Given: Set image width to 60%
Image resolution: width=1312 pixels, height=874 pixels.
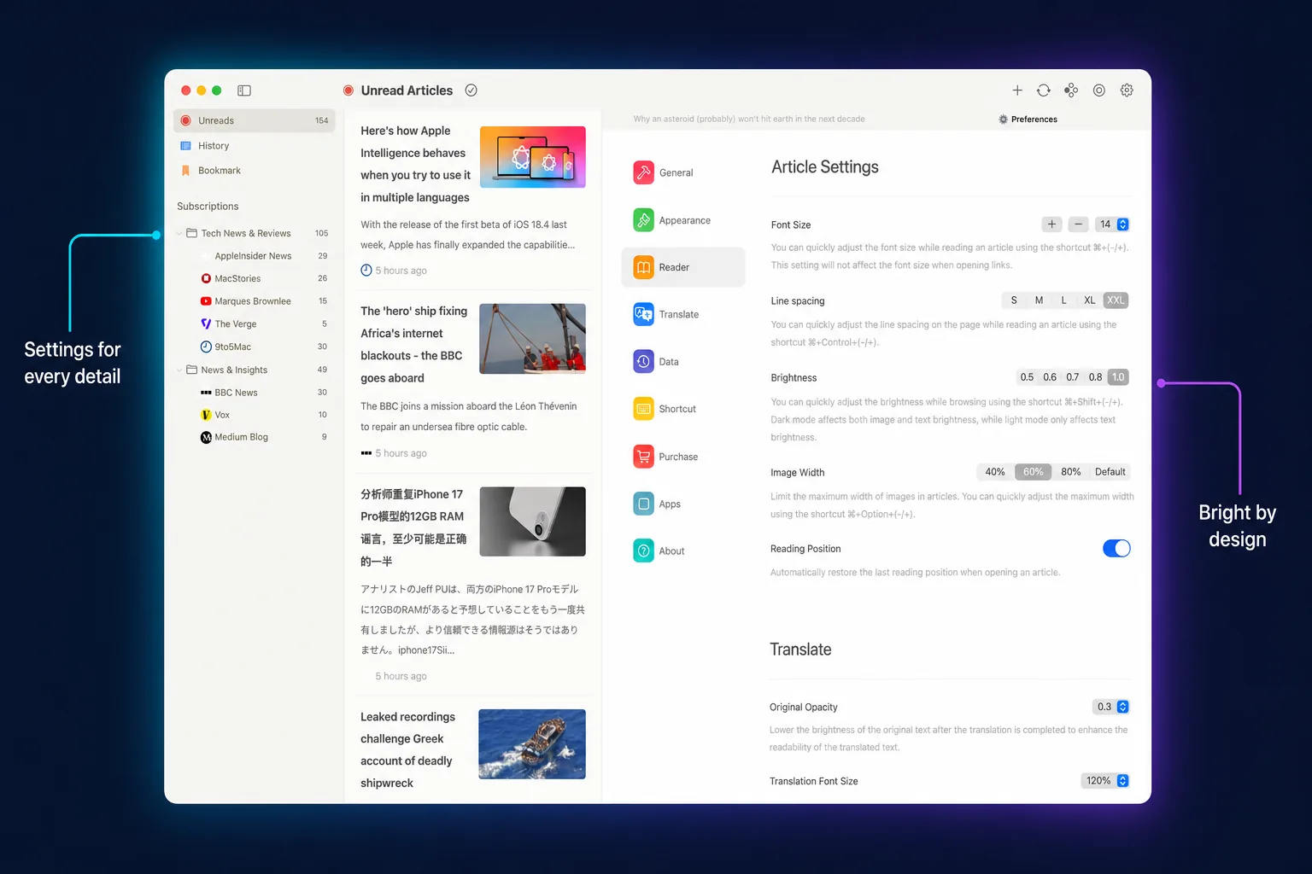Looking at the screenshot, I should pyautogui.click(x=1033, y=472).
